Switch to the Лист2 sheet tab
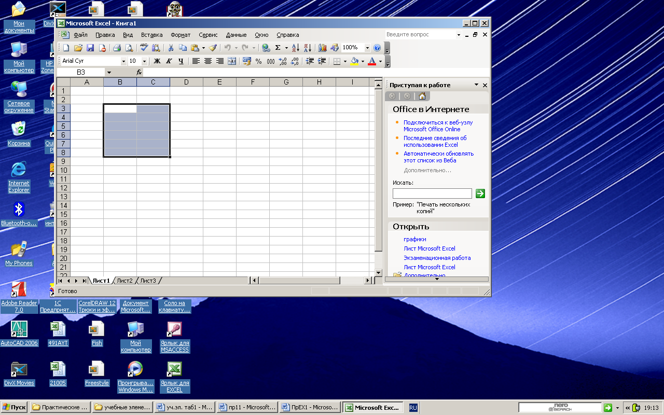664x415 pixels. (125, 281)
